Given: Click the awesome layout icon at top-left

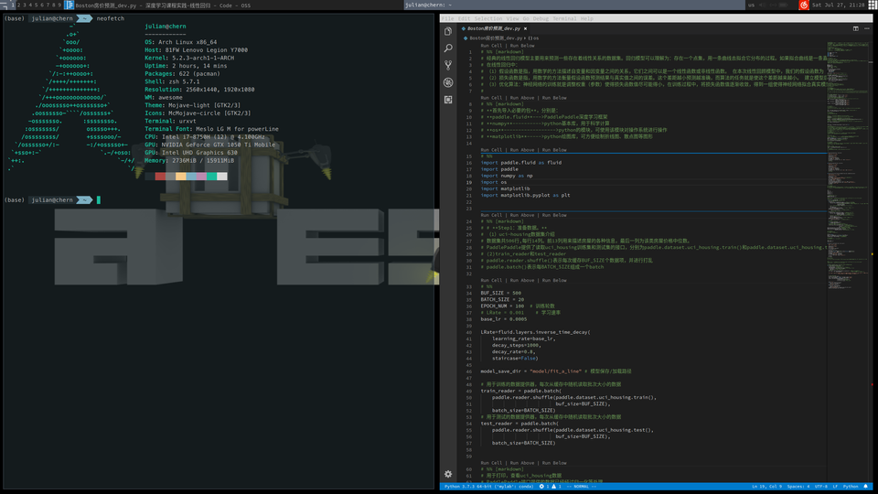Looking at the screenshot, I should [x=4, y=5].
